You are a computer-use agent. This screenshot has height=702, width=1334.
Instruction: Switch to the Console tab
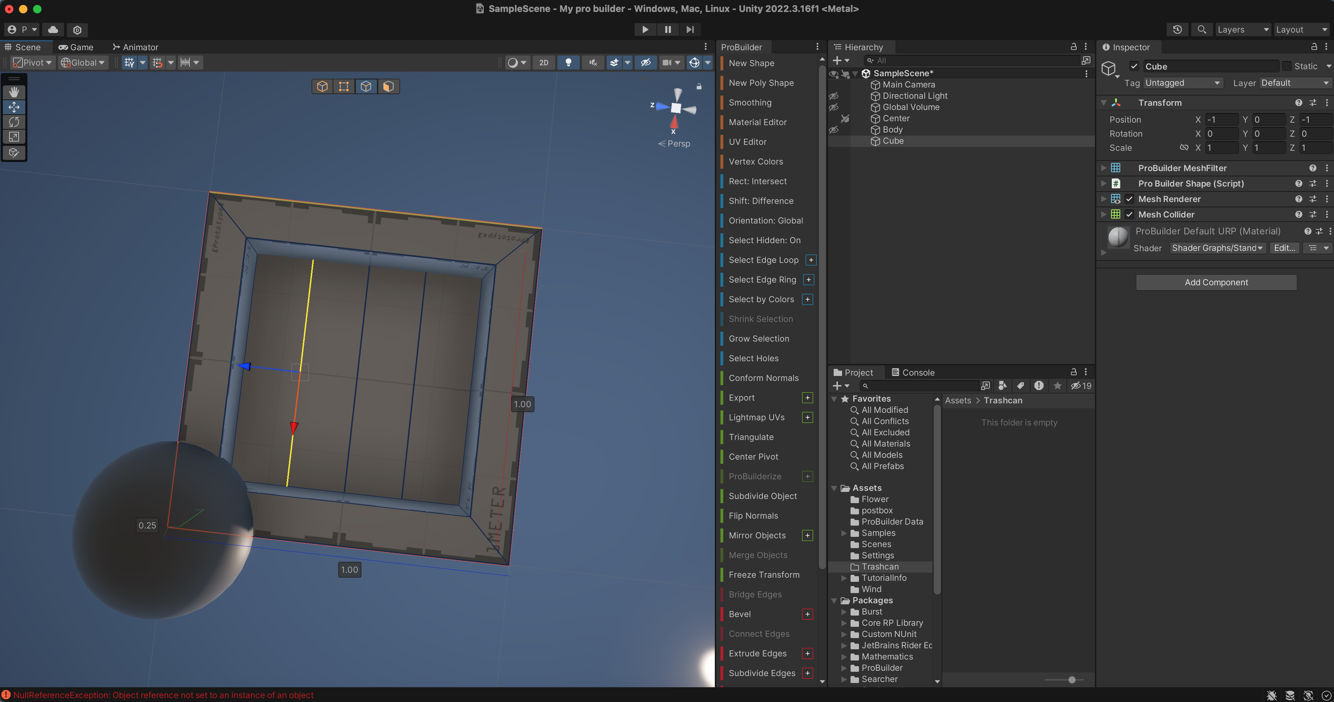point(912,372)
